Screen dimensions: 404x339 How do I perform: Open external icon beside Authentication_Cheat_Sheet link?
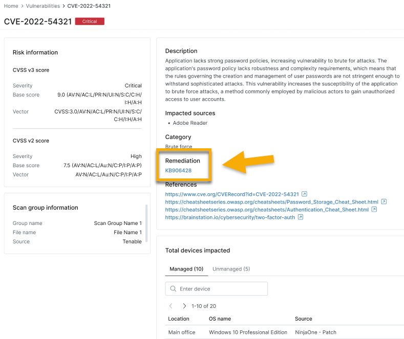coord(374,209)
